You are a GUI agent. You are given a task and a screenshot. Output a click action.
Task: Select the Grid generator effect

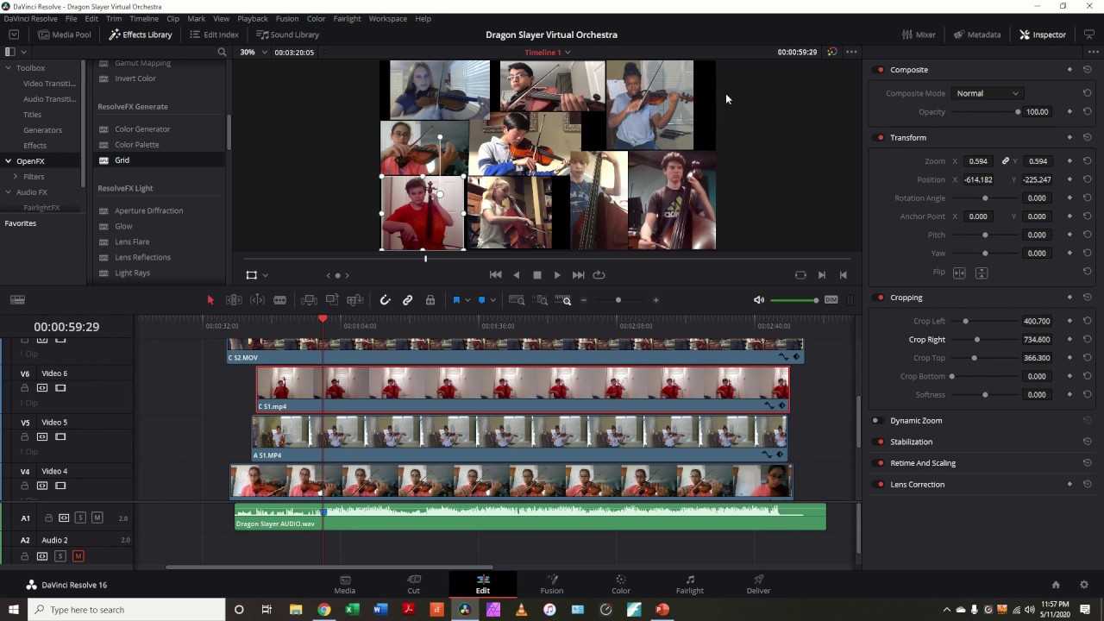[x=160, y=160]
